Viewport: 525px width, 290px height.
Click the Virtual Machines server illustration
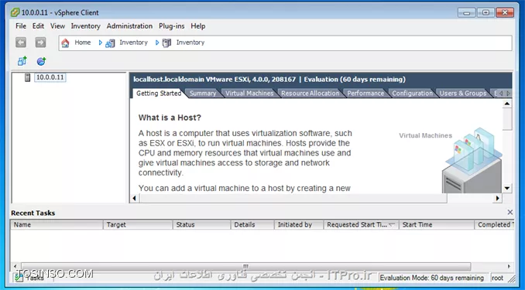pos(473,161)
